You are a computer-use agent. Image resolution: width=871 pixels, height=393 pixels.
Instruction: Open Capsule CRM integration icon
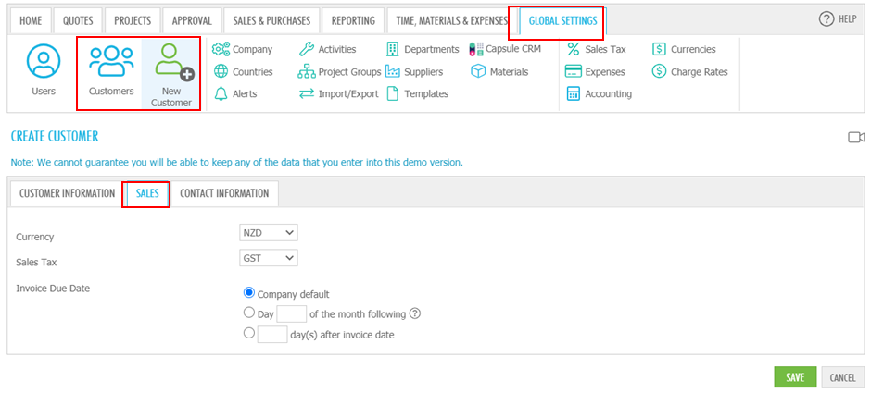tap(476, 49)
